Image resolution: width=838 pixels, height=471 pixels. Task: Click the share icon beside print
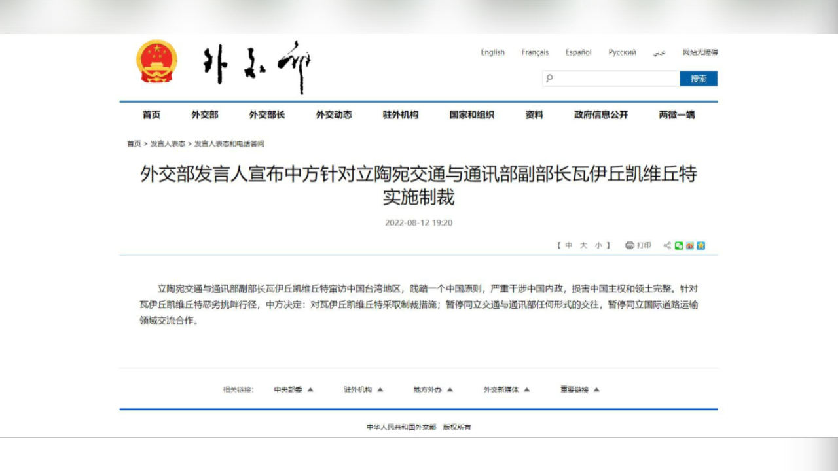tap(667, 245)
